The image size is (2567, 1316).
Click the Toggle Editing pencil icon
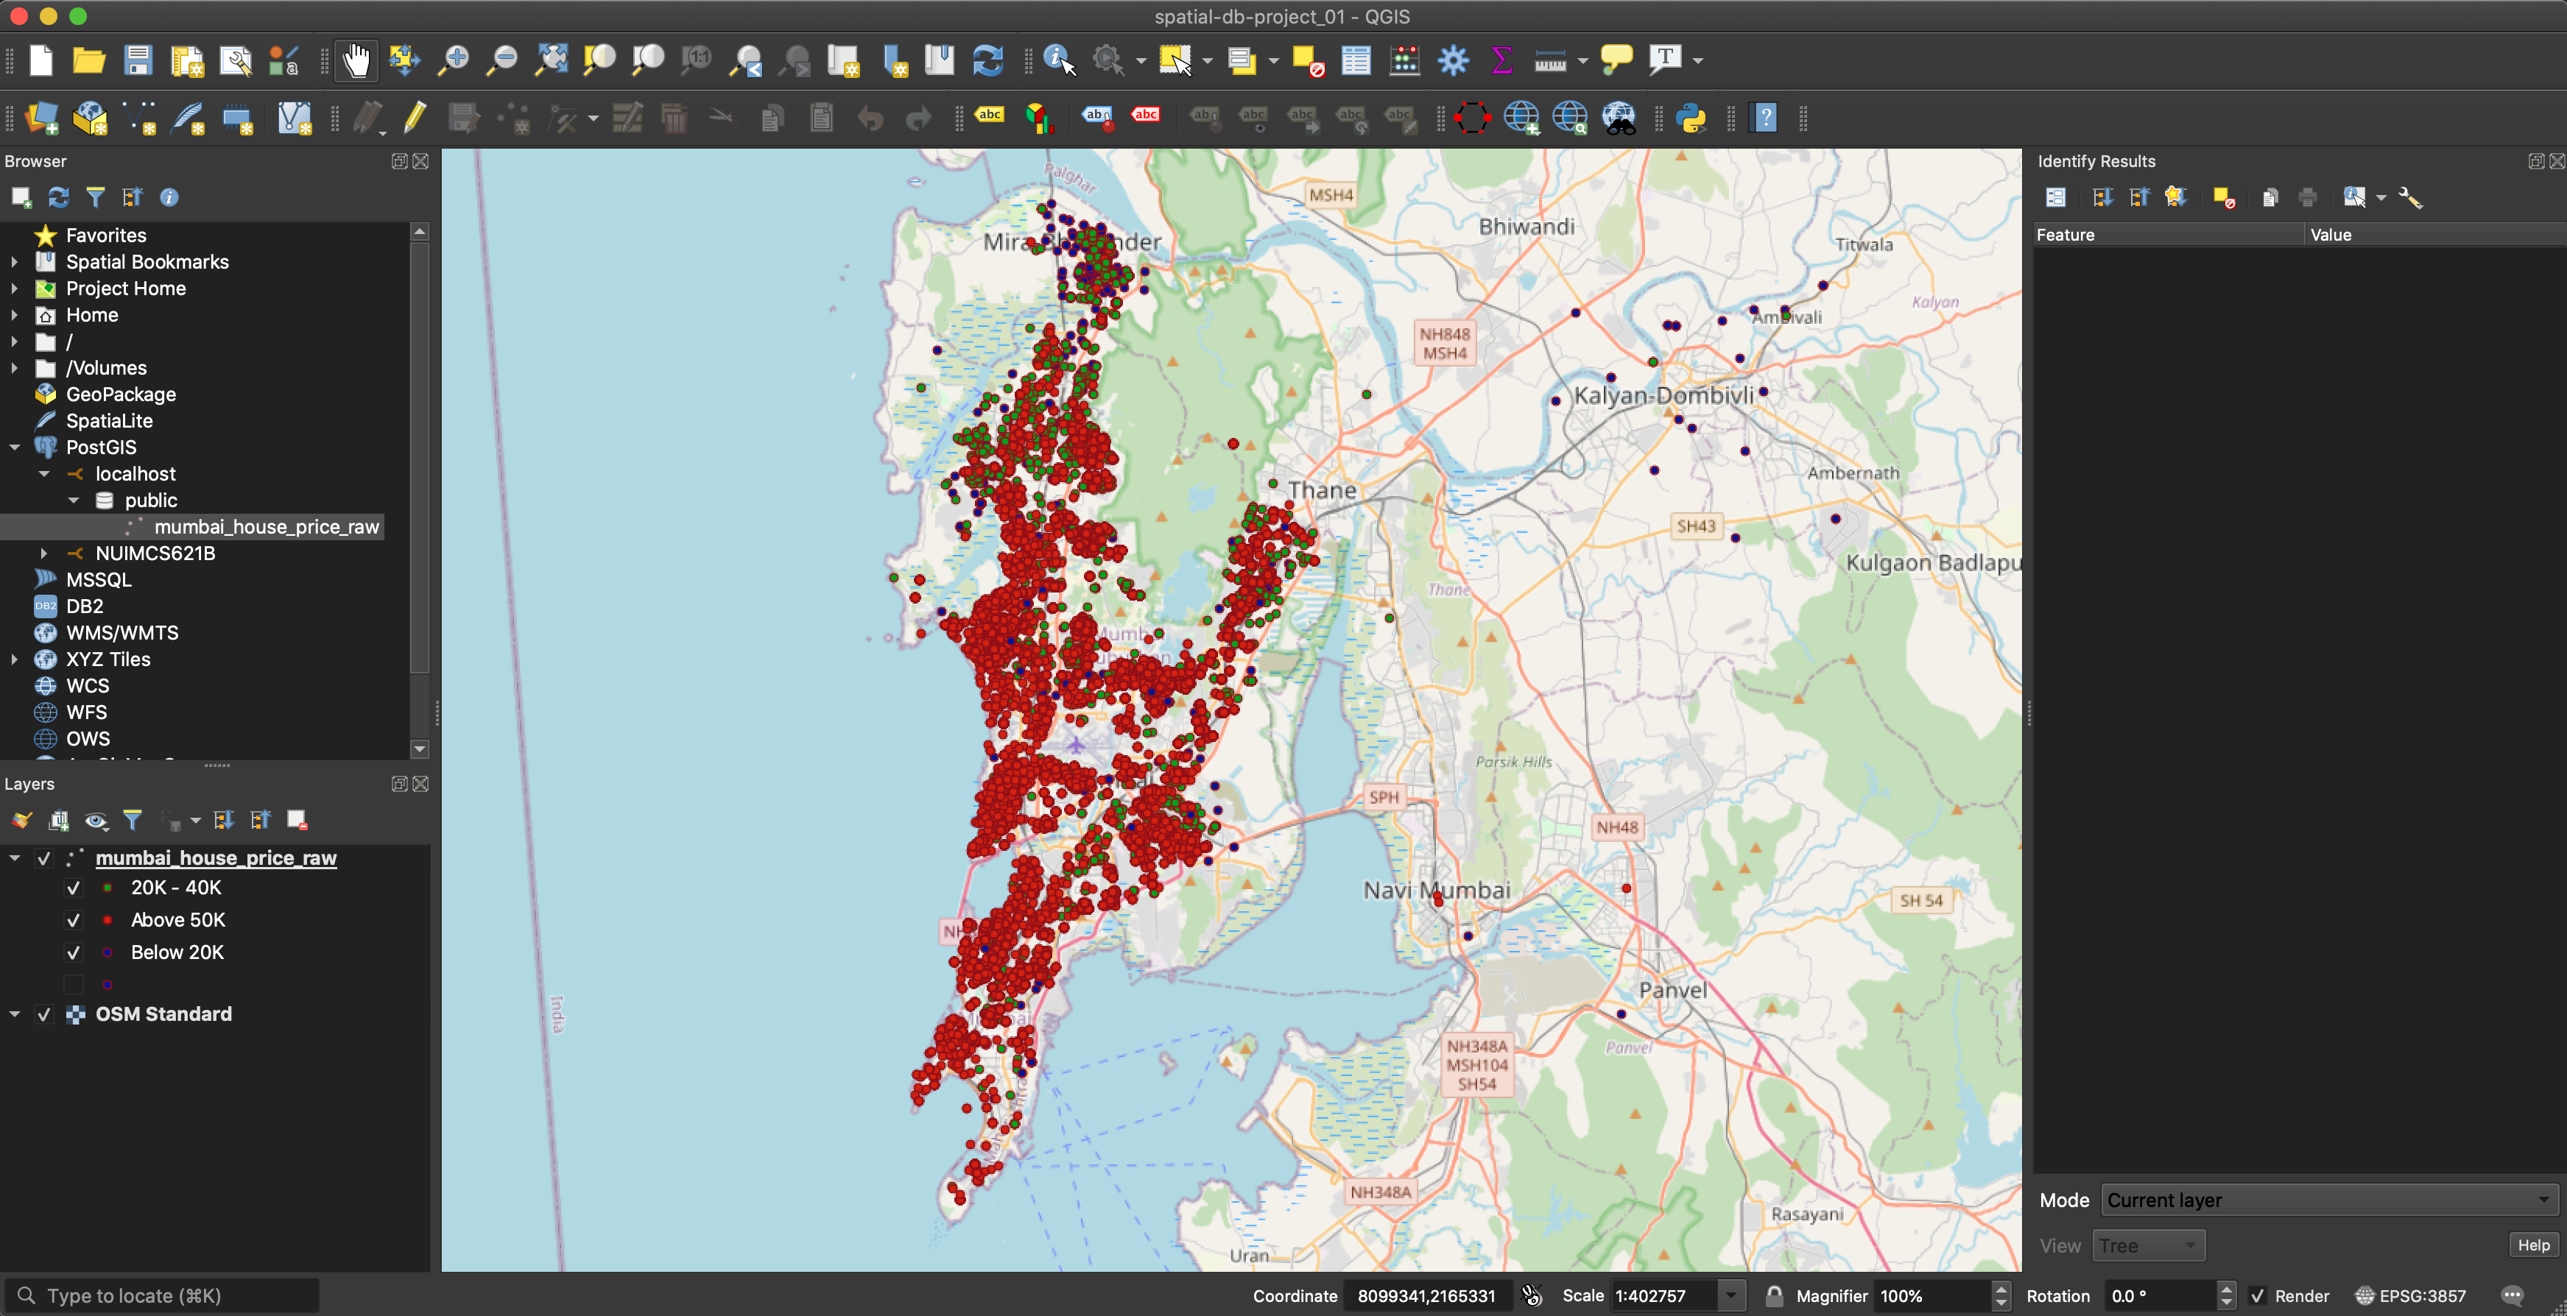[x=415, y=118]
